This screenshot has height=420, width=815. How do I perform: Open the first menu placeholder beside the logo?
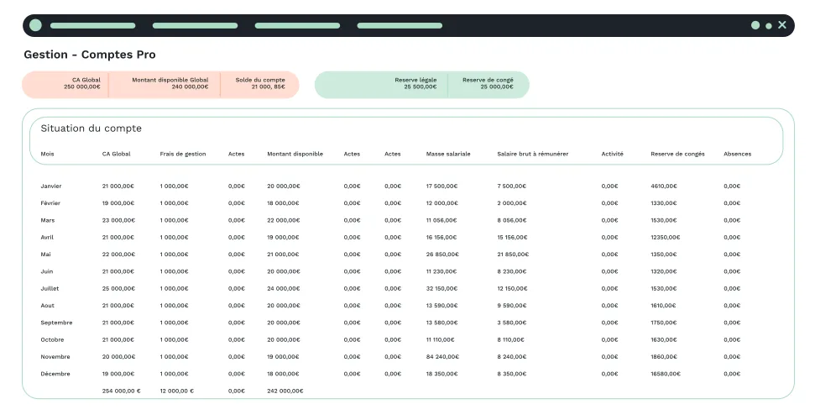(92, 25)
